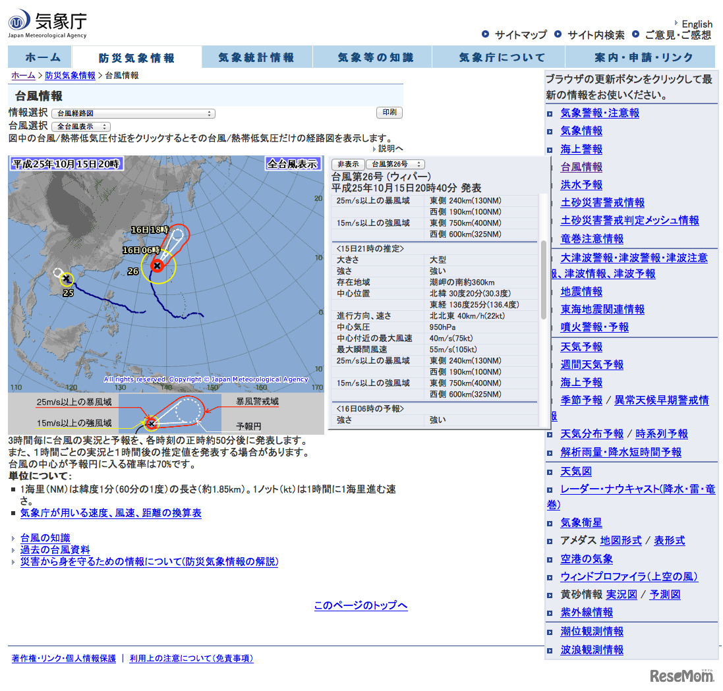Click typhoon No.26 center mark on the map
The image size is (723, 691).
tap(157, 266)
